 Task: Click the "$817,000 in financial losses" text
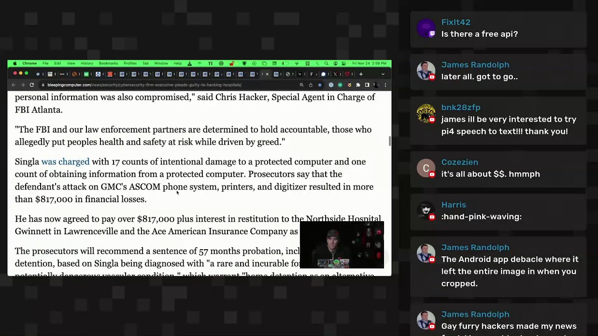pyautogui.click(x=91, y=199)
